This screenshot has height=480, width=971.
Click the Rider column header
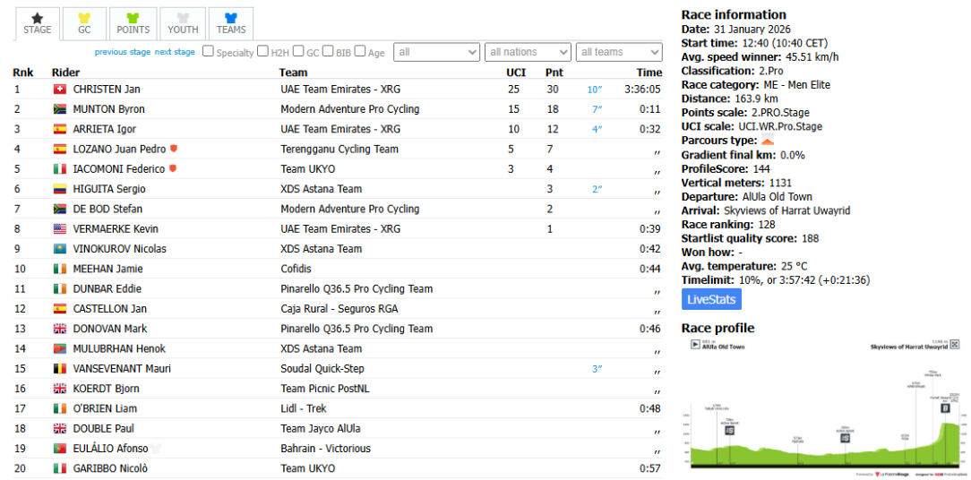pyautogui.click(x=66, y=73)
